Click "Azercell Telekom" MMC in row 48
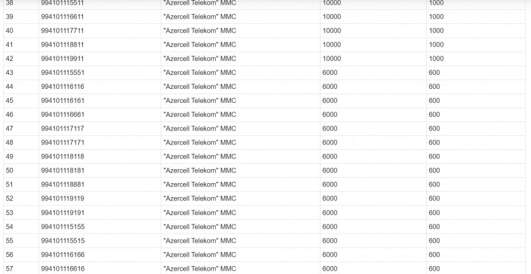The height and width of the screenshot is (274, 531). 200,142
